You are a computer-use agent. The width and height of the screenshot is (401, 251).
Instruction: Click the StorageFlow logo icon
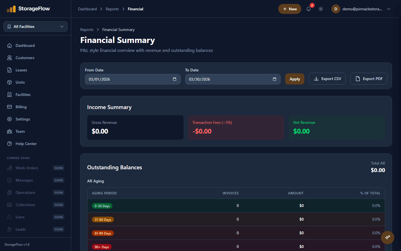tap(11, 9)
